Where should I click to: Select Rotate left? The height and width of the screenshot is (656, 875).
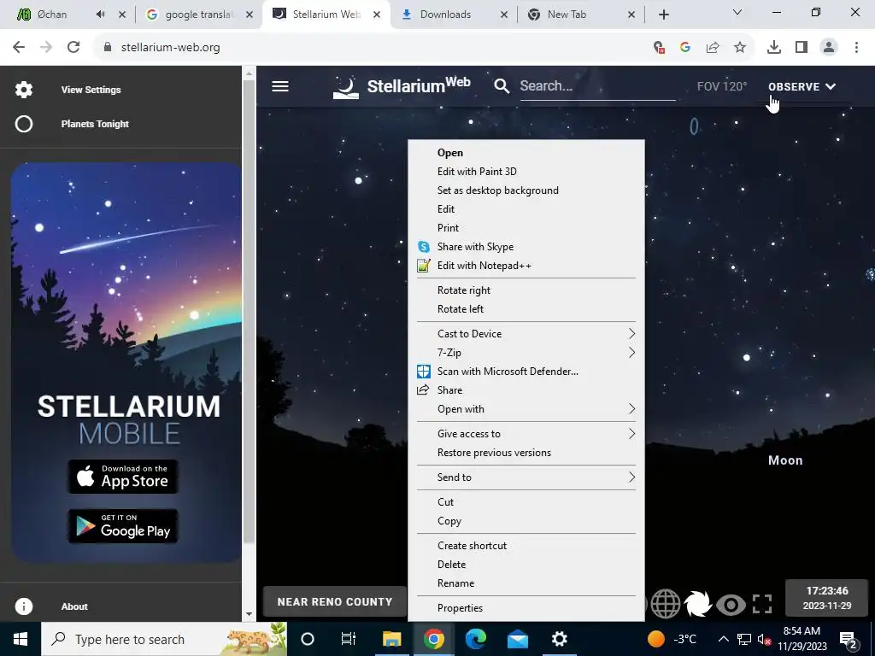point(461,309)
